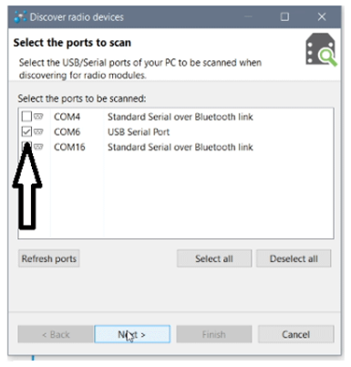Minimize the Discover radio devices window
The width and height of the screenshot is (351, 367).
click(x=248, y=16)
